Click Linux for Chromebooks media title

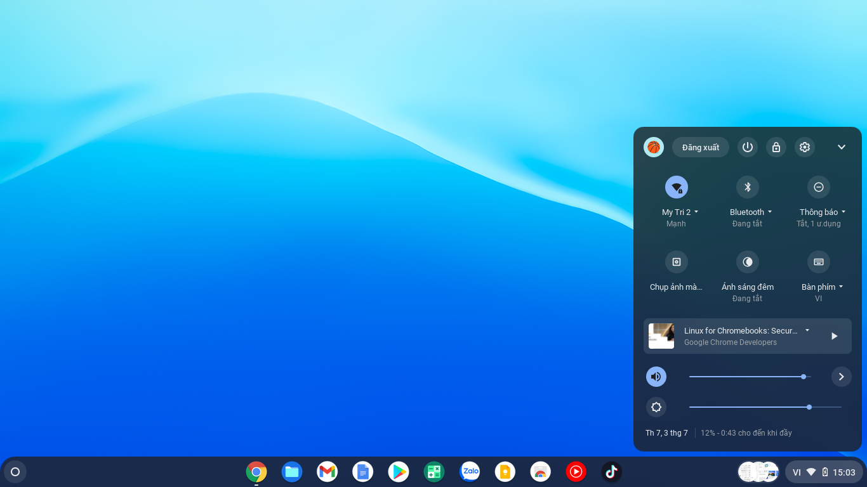(741, 330)
